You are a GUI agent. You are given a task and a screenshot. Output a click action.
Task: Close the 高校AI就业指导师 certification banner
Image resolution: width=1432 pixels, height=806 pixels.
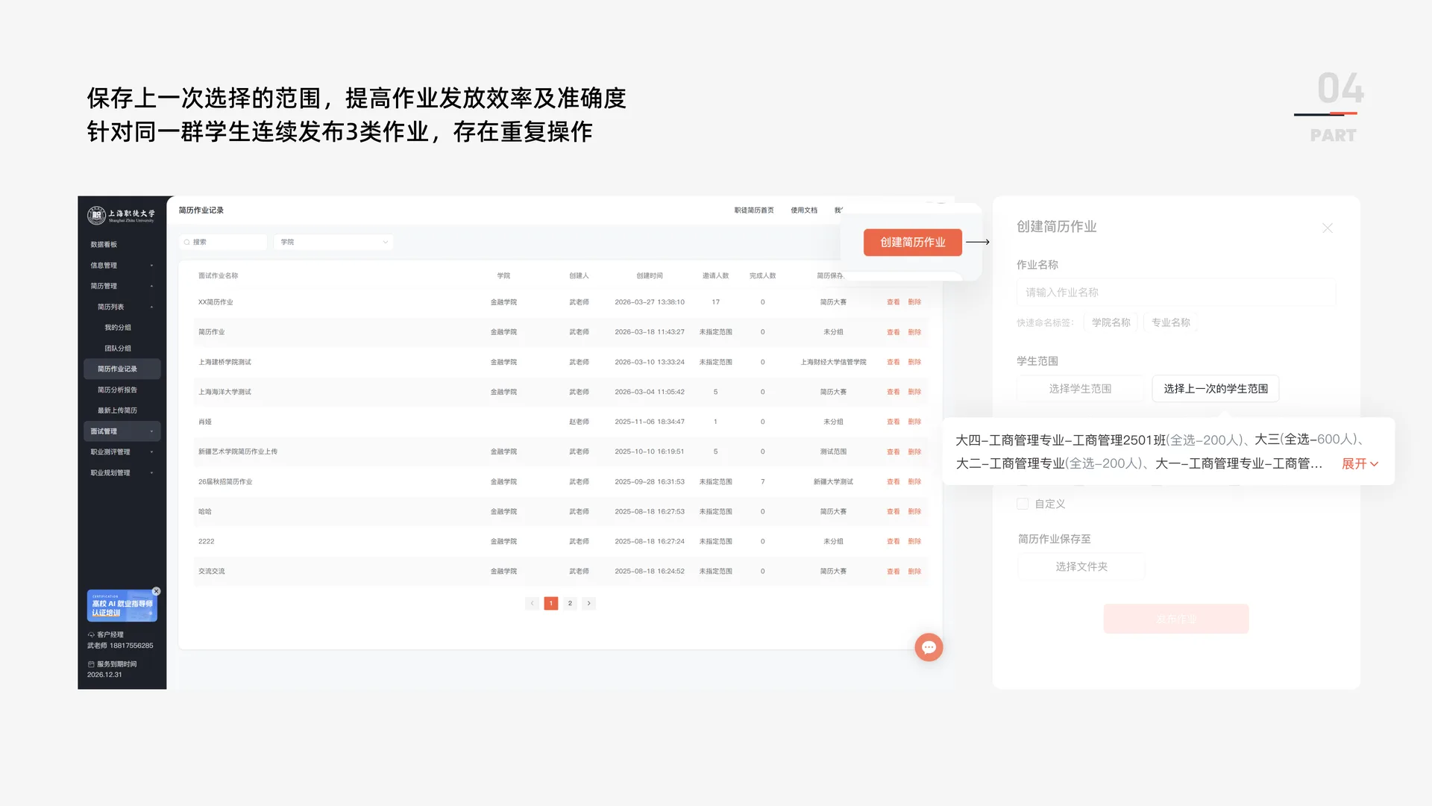[157, 591]
